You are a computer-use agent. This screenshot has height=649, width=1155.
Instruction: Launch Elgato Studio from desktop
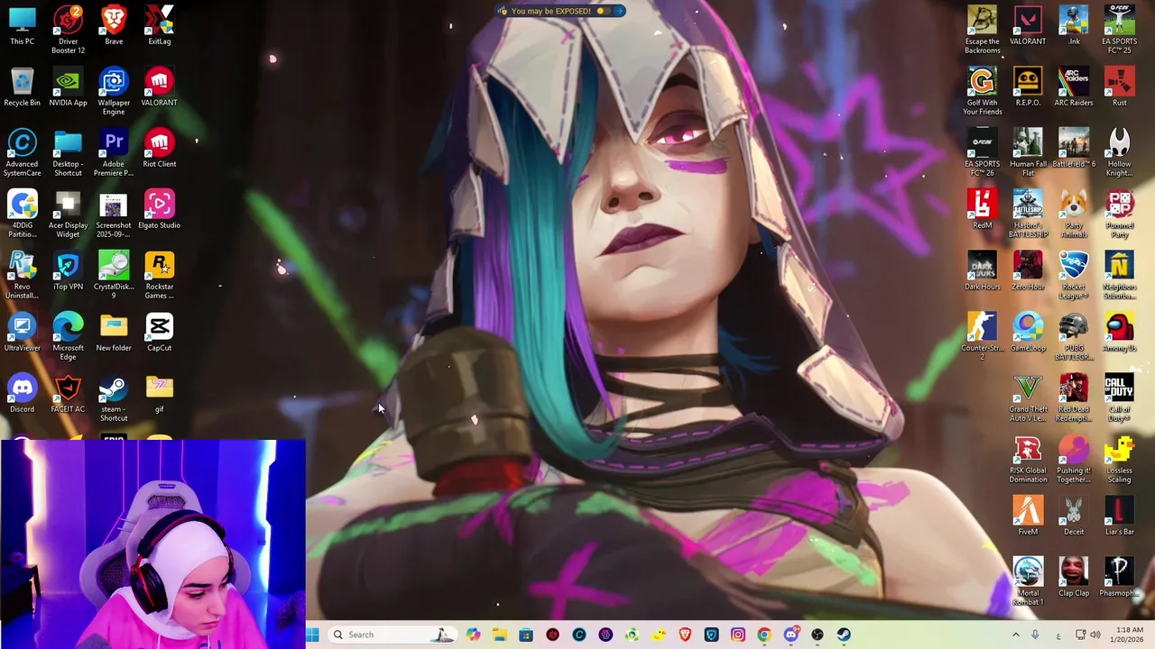pyautogui.click(x=160, y=209)
